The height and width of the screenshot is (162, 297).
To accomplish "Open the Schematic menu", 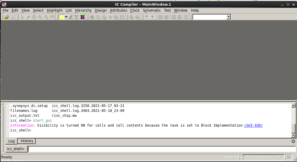I will pos(152,10).
